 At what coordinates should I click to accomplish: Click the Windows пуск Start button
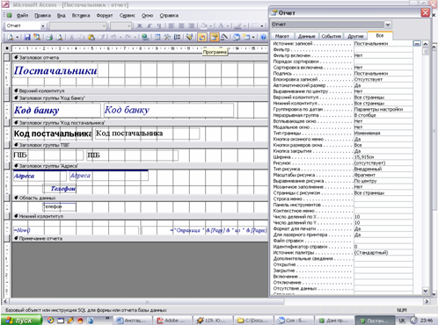pos(21,321)
